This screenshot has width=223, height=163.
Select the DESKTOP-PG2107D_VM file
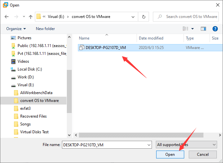tap(105, 48)
